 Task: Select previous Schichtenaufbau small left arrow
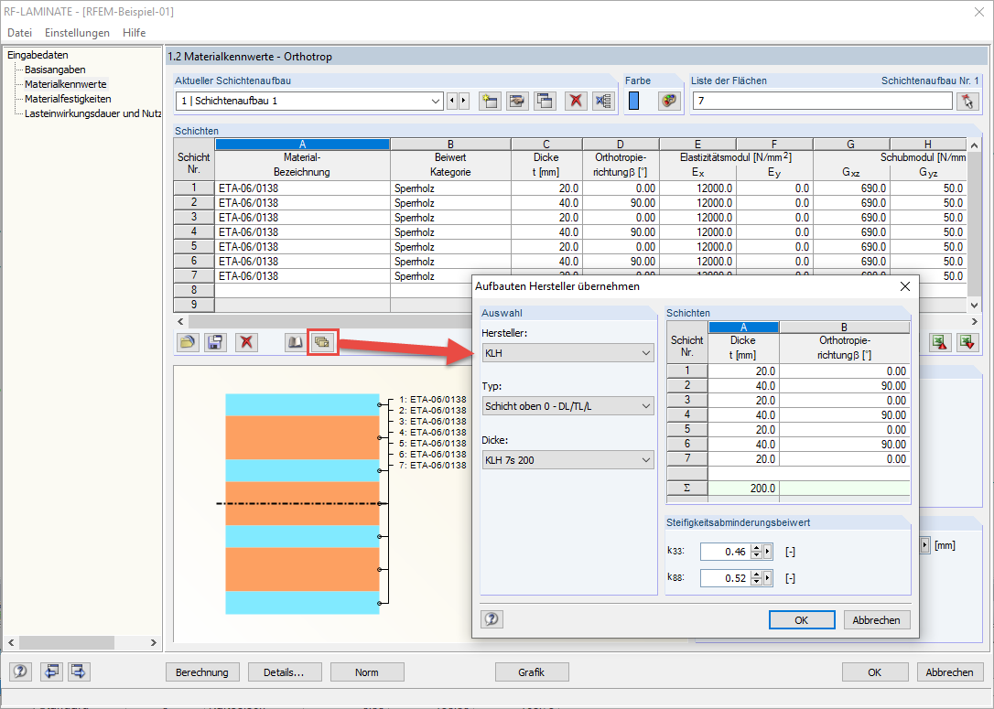pos(452,101)
